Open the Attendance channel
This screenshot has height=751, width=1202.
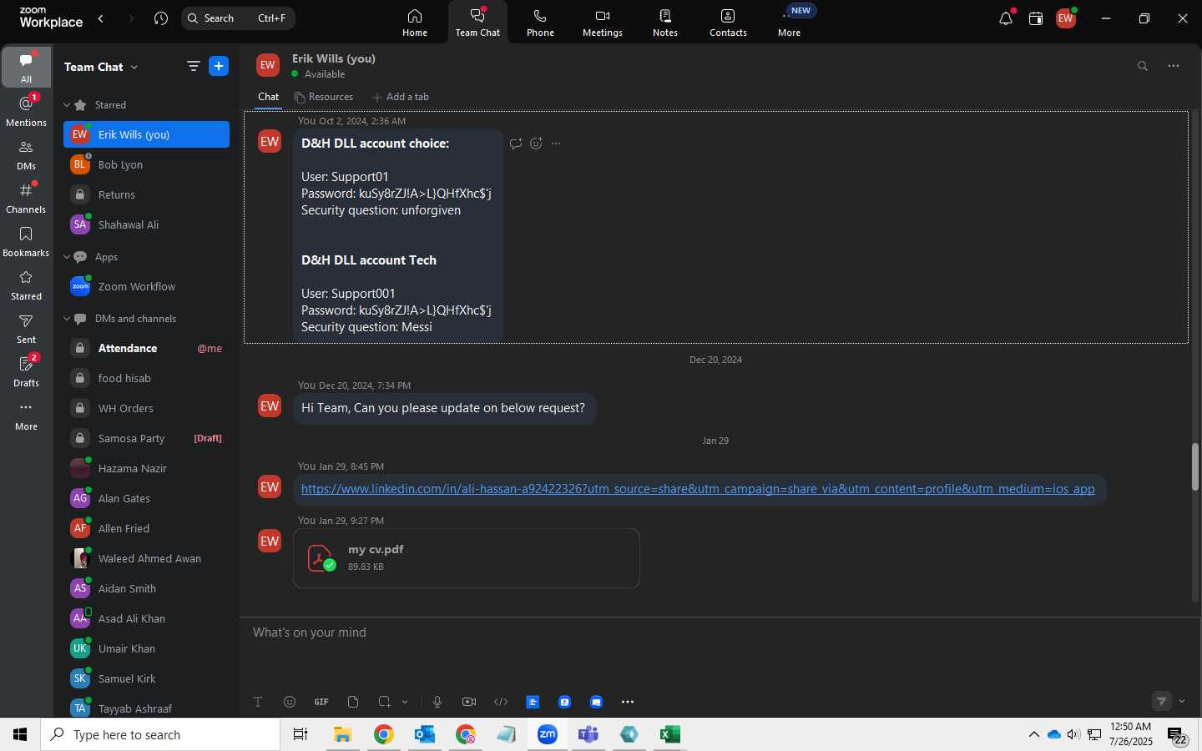coord(146,348)
